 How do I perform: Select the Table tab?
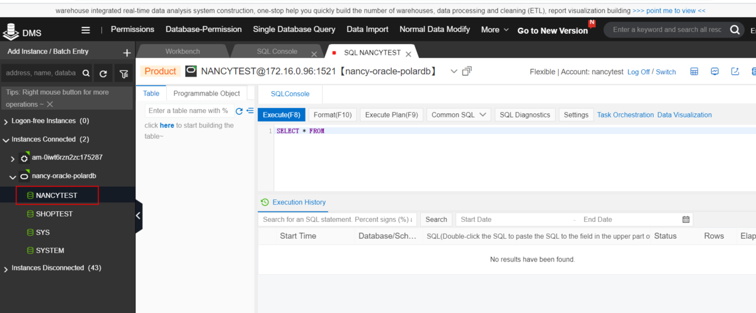151,93
